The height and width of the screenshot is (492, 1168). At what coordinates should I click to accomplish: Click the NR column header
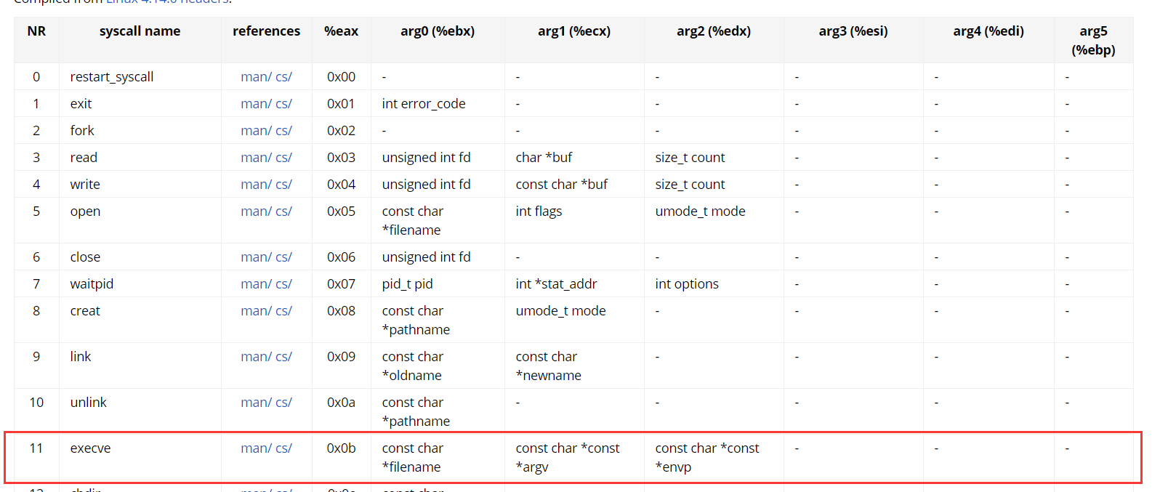(36, 31)
